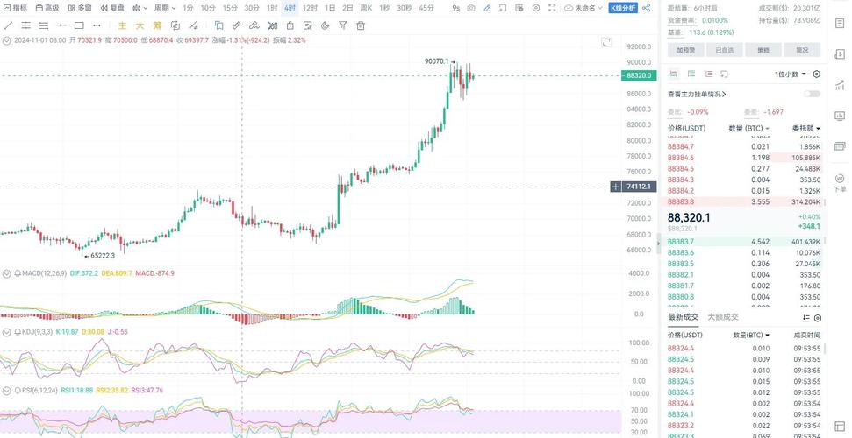Click the 88320.0 current price axis label
The width and height of the screenshot is (852, 438).
click(x=639, y=76)
